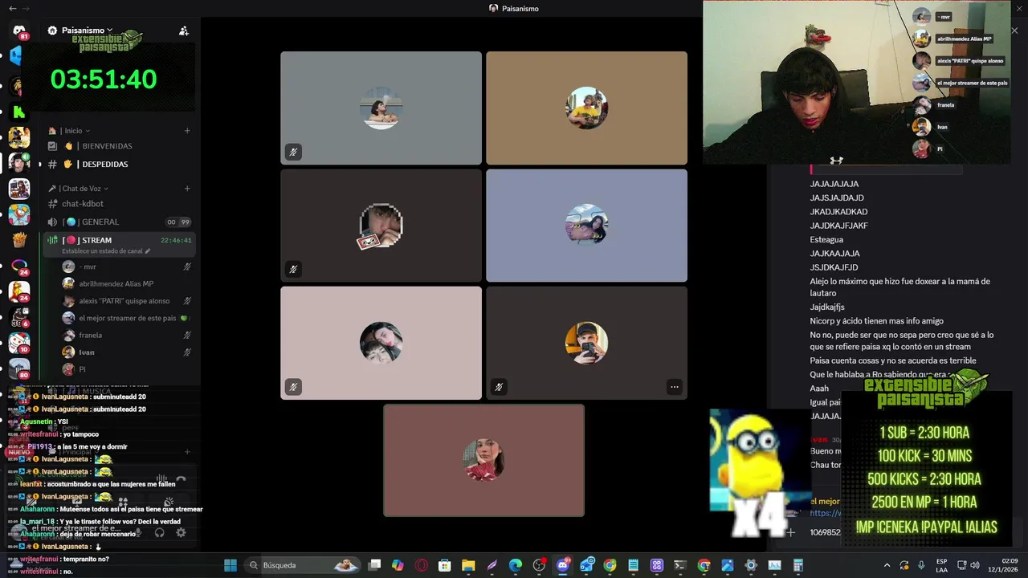The image size is (1028, 578).
Task: Open Task View on the taskbar
Action: point(375,565)
